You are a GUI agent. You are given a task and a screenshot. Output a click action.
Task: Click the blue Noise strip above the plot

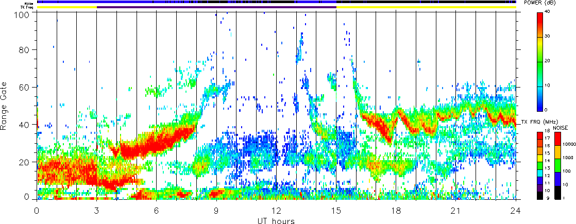point(276,2)
